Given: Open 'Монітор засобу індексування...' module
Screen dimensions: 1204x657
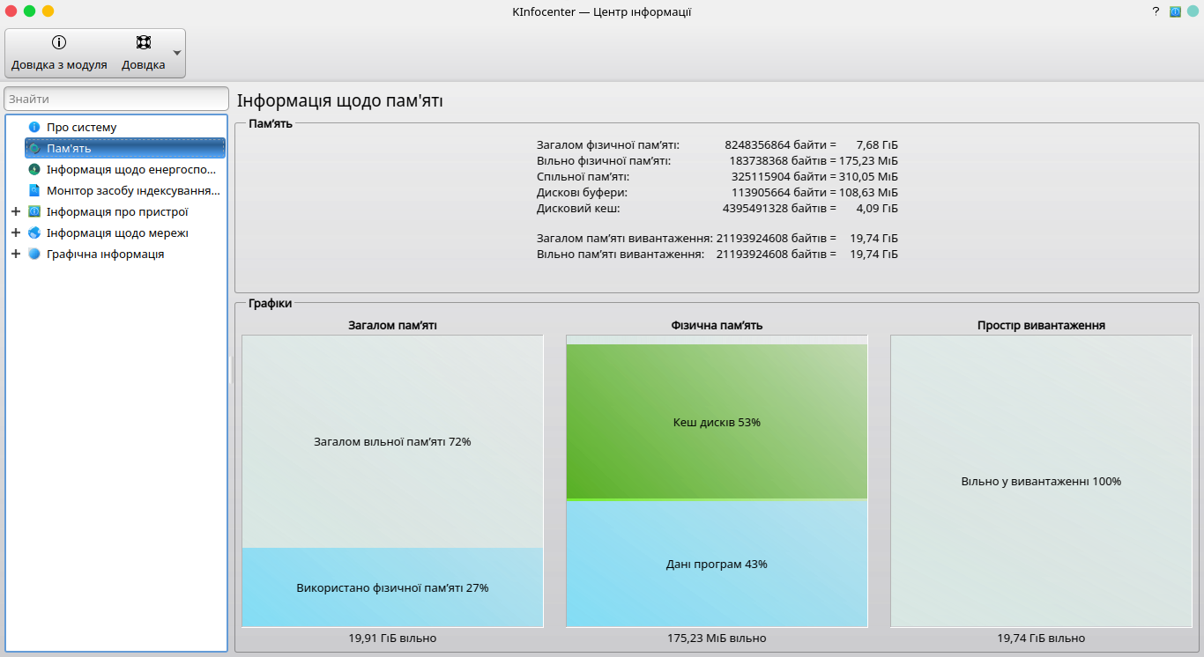Looking at the screenshot, I should [133, 190].
